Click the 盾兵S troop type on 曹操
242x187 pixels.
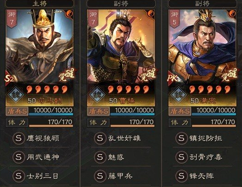(x=99, y=111)
